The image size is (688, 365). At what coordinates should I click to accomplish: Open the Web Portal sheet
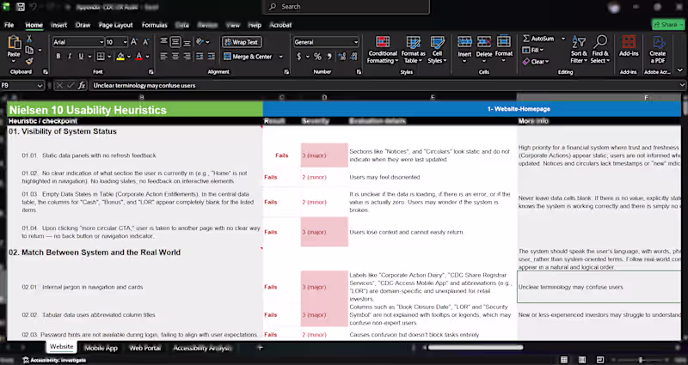(145, 348)
